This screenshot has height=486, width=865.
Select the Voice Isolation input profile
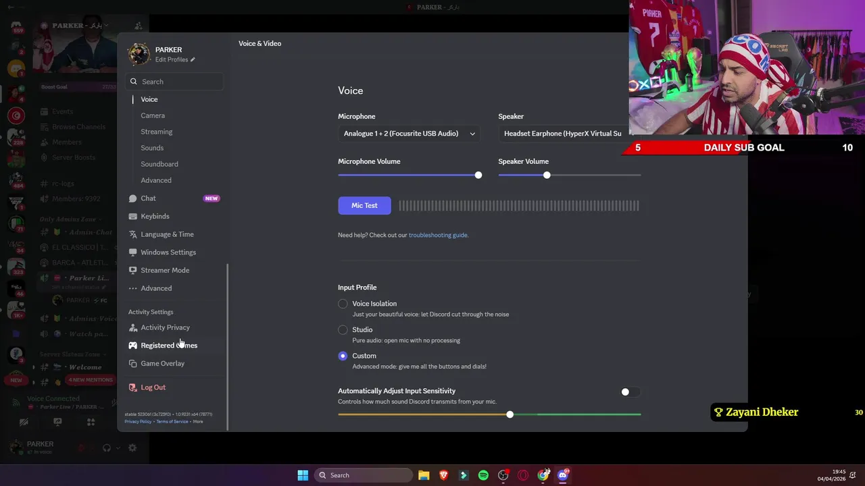343,304
